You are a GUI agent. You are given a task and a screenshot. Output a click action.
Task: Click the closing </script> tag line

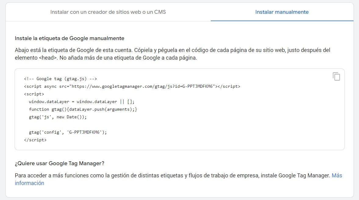point(35,140)
